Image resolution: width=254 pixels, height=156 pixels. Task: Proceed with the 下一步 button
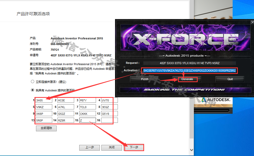pyautogui.click(x=134, y=148)
